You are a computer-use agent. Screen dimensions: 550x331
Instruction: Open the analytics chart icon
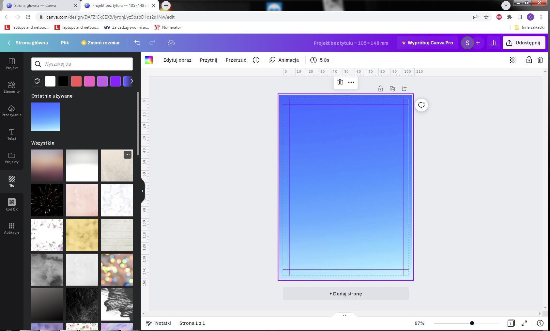click(494, 43)
